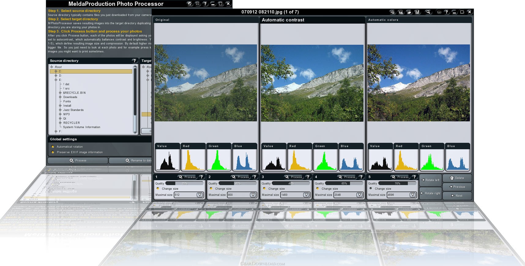Go to the Previous photo
The image size is (525, 266).
click(457, 187)
